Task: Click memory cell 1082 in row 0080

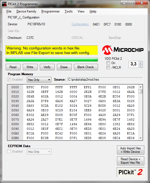Action: pos(116,124)
